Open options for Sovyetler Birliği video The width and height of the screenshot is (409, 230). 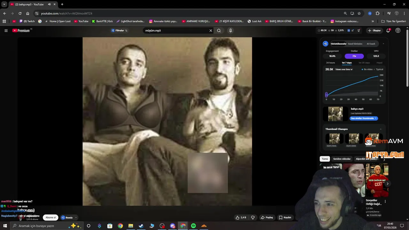pos(385,202)
